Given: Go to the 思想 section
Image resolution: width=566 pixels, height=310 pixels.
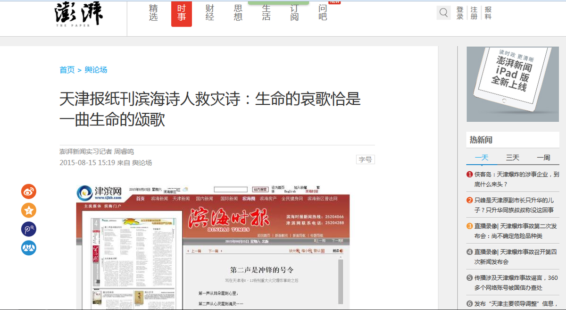Looking at the screenshot, I should 238,13.
